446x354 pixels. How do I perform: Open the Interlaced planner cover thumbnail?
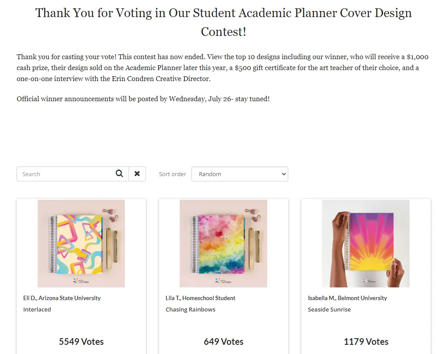click(x=81, y=244)
